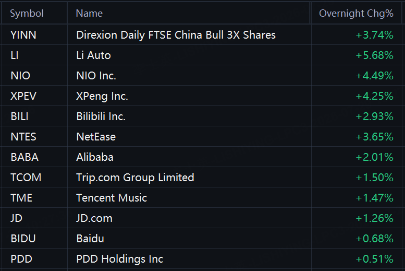Select the NIO ticker symbol

coord(20,76)
